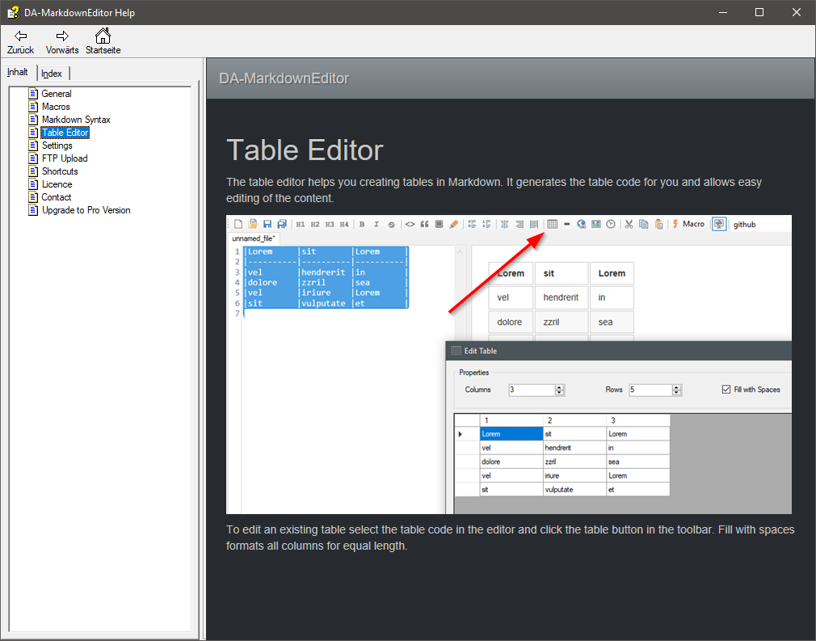Screen dimensions: 816x641
Task: Toggle Fill with Spaces checkbox in help screenshot
Action: [726, 390]
